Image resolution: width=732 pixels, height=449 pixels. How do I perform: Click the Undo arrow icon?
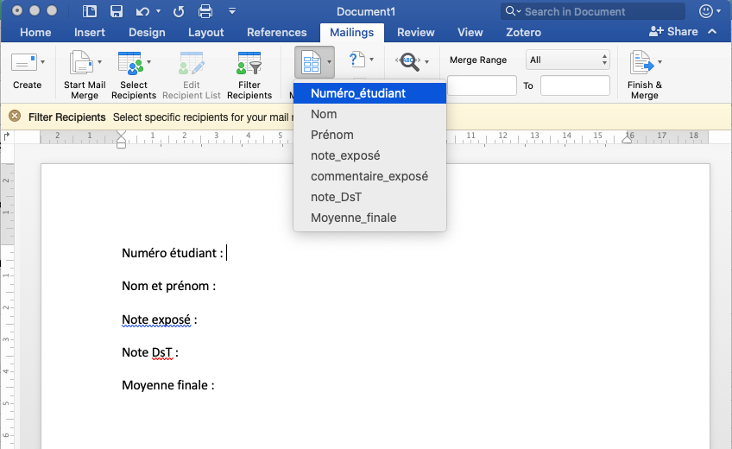142,11
